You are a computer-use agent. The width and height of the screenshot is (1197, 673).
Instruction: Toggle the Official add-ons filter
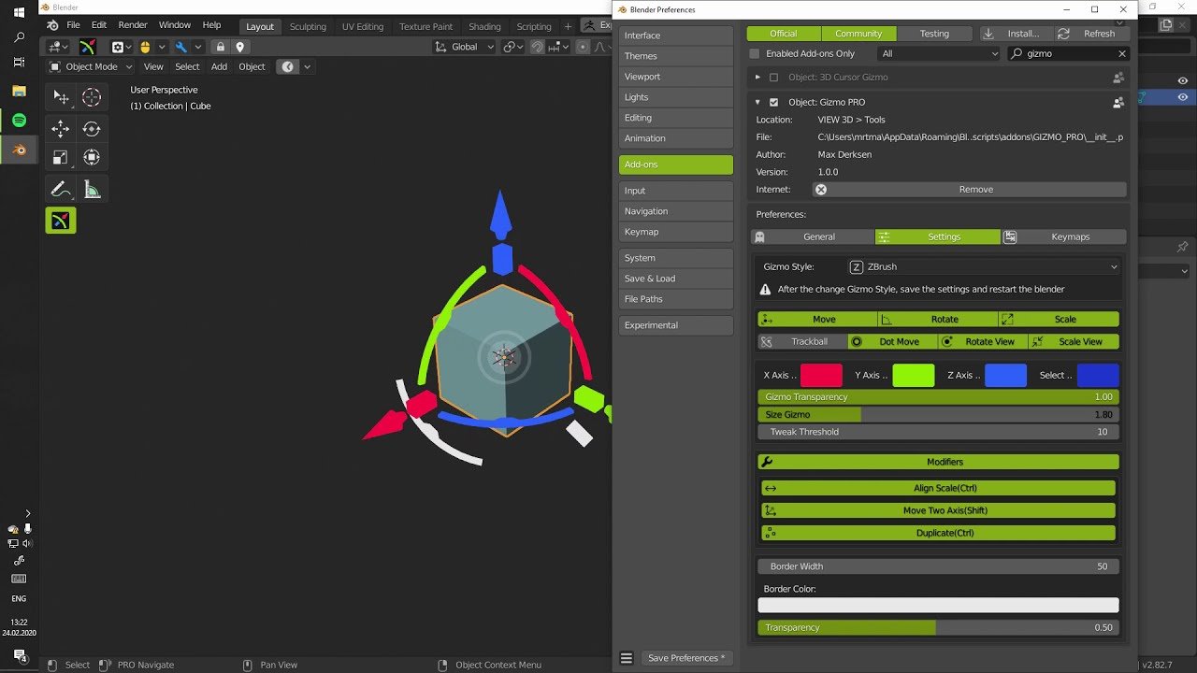(784, 34)
